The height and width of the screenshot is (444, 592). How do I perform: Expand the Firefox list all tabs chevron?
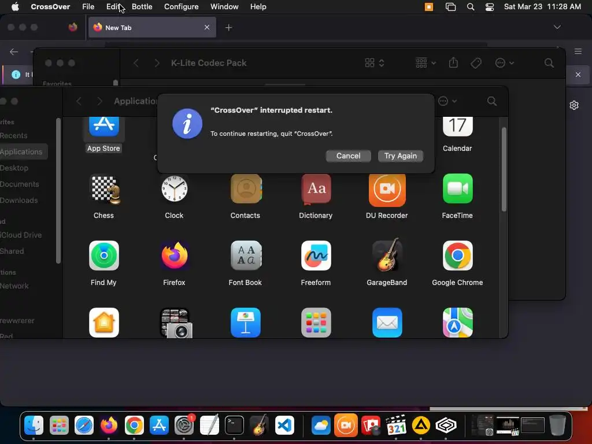tap(557, 27)
